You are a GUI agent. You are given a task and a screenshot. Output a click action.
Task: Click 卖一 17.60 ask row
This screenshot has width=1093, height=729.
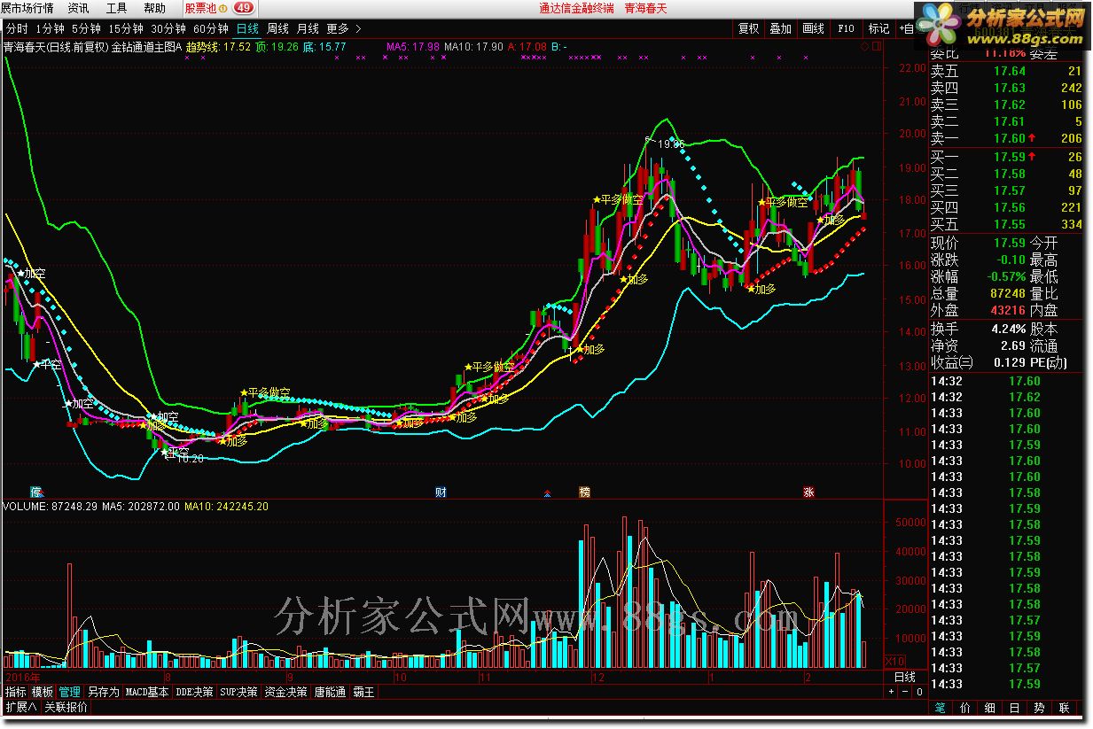click(x=1006, y=138)
